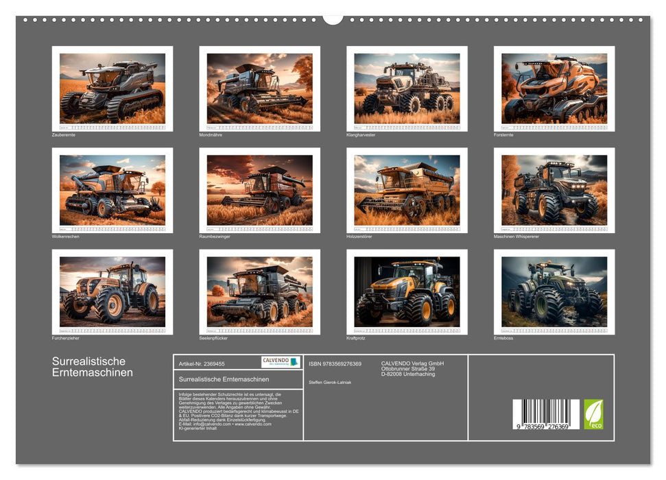
Task: Click the caption 'Kraftprotz'
Action: pyautogui.click(x=356, y=338)
